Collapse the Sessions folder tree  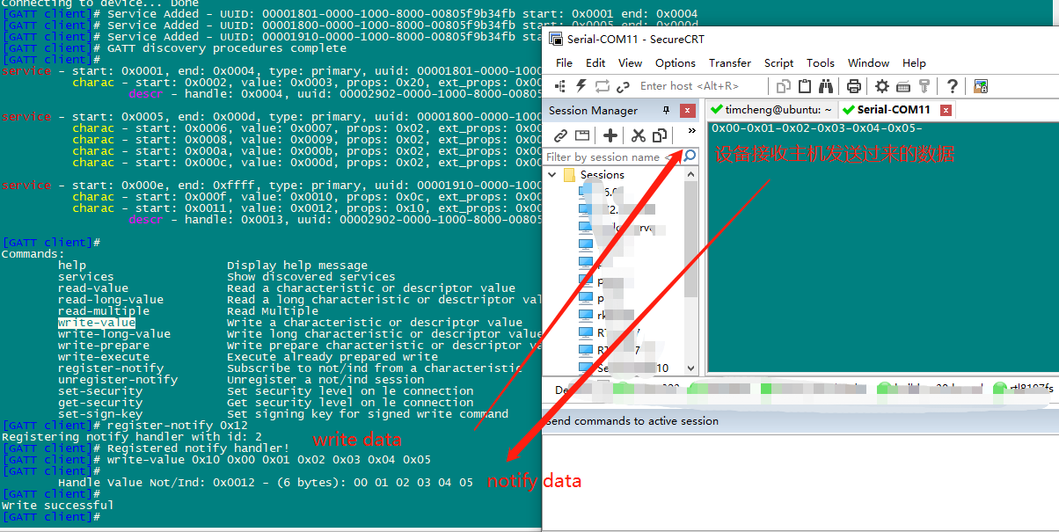tap(552, 174)
